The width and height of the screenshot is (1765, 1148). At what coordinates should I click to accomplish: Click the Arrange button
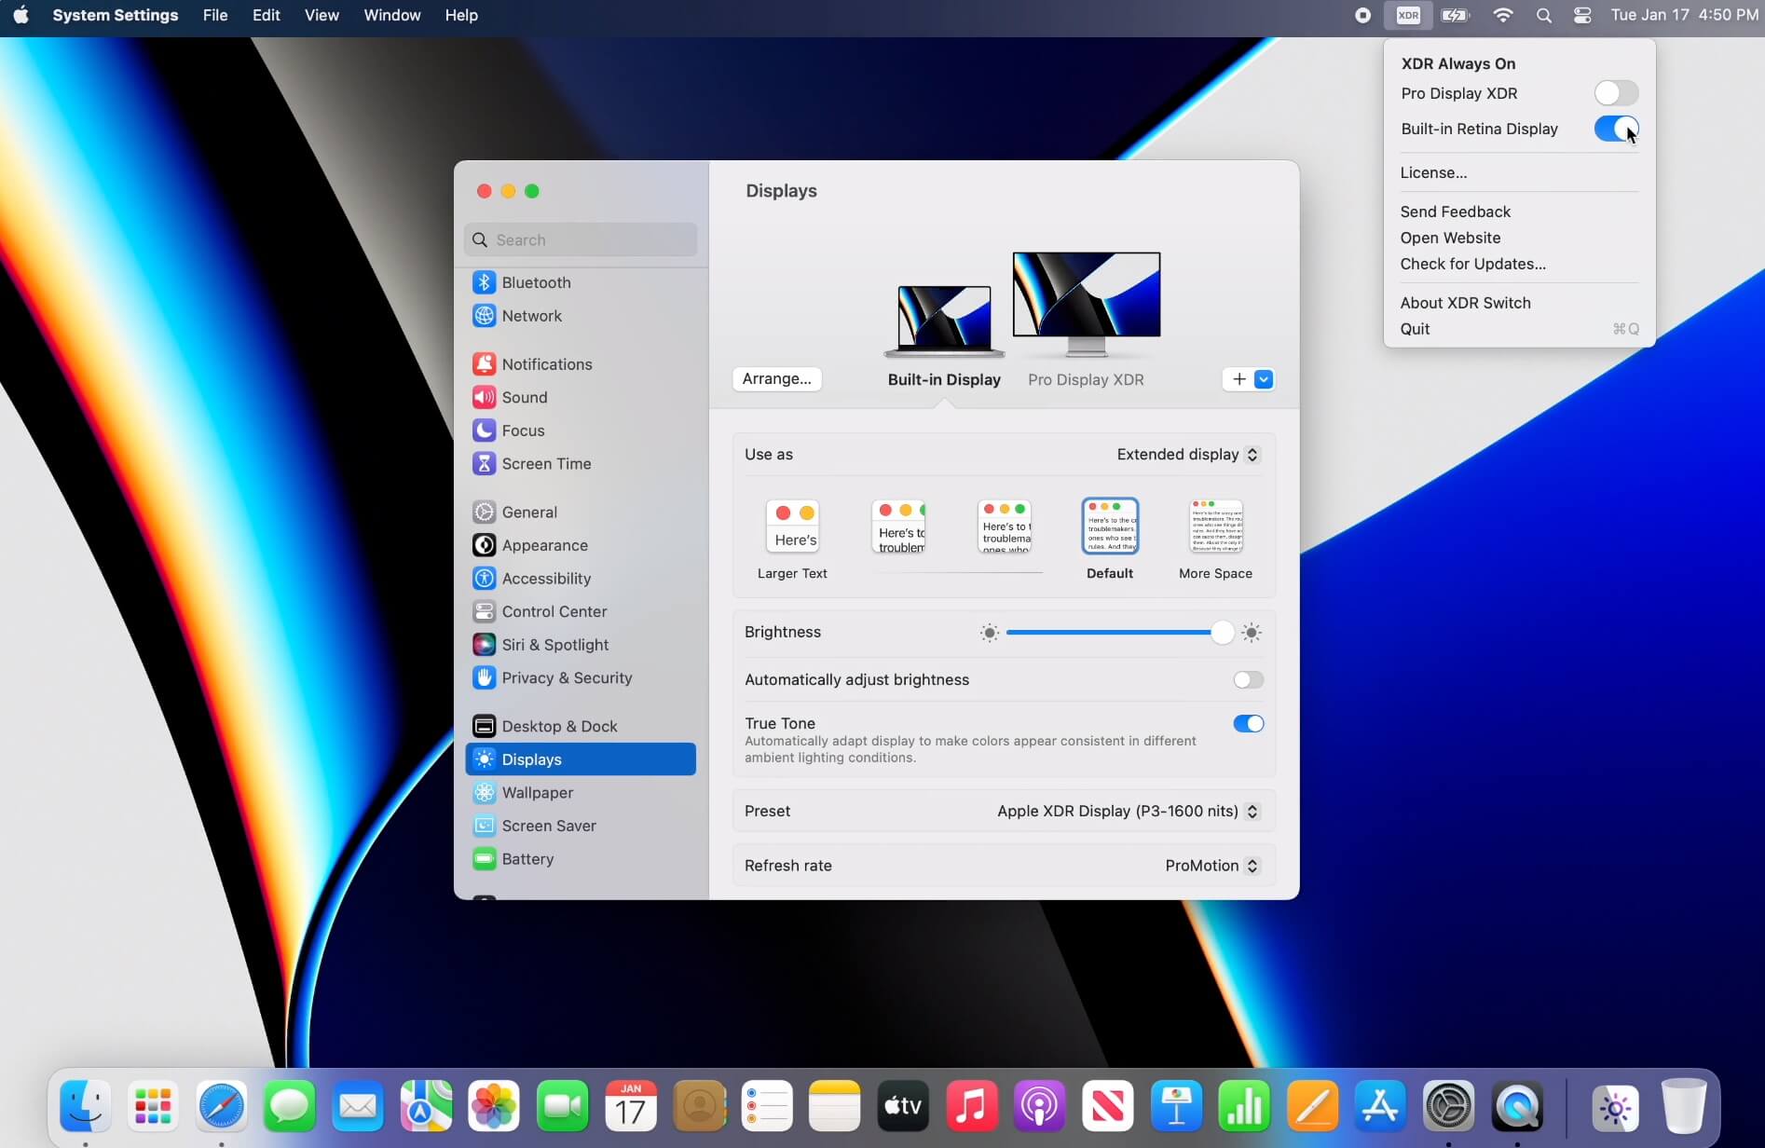pyautogui.click(x=776, y=378)
